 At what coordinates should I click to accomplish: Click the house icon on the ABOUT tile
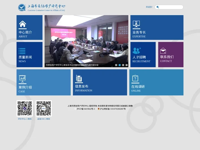(x=22, y=24)
